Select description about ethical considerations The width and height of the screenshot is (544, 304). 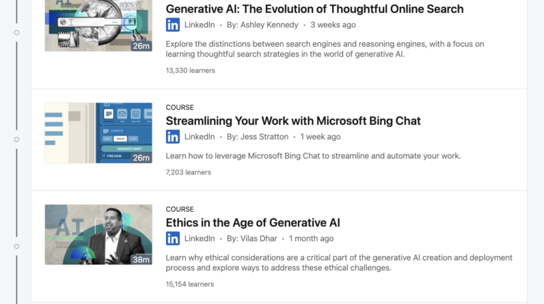[x=339, y=263]
